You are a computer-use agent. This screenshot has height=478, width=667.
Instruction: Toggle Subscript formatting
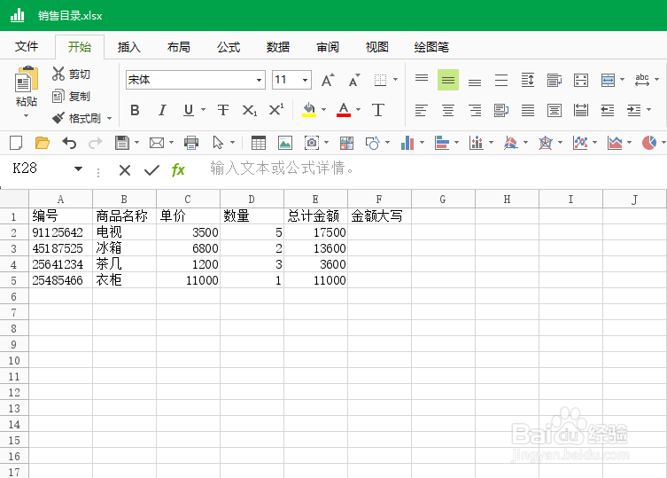(x=249, y=110)
